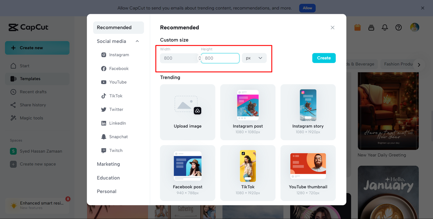The height and width of the screenshot is (219, 433).
Task: Select the Twitter bird icon
Action: point(104,109)
